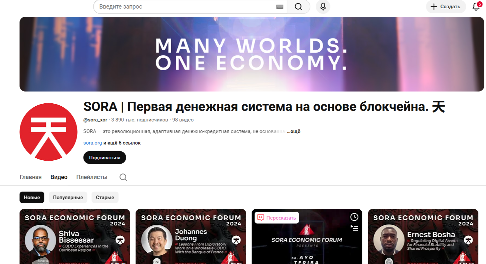Start voice search with the microphone
486x264 pixels.
click(323, 7)
